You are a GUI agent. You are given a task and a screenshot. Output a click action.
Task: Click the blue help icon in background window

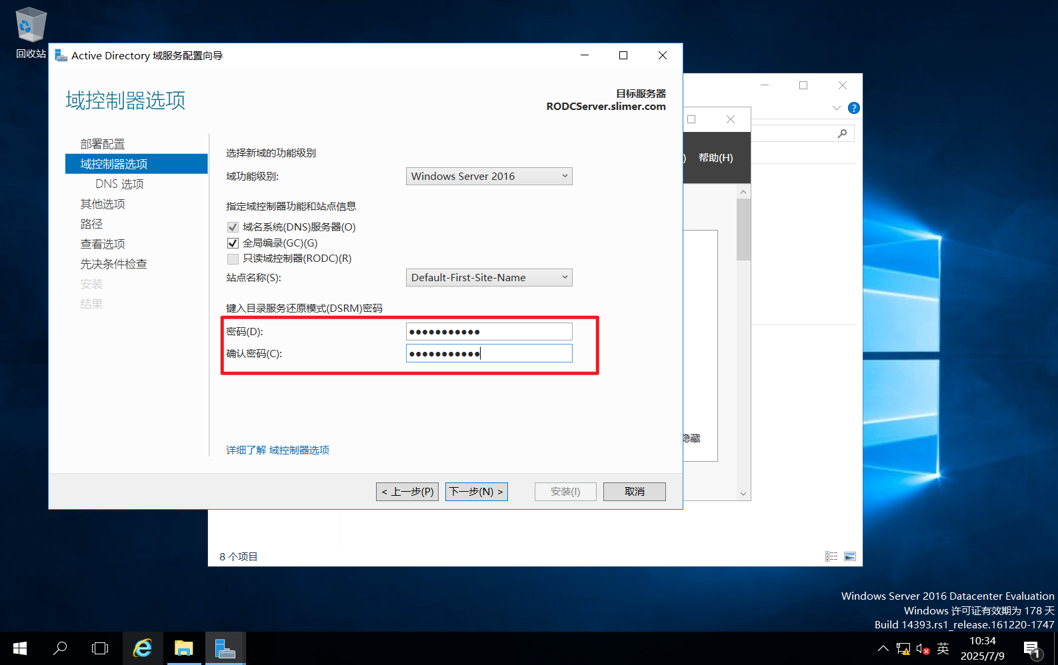854,108
